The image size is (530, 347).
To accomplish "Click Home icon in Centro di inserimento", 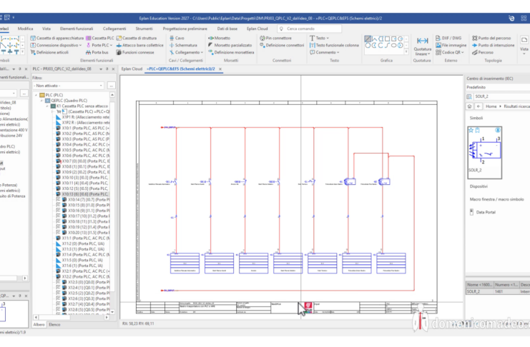I will (469, 106).
